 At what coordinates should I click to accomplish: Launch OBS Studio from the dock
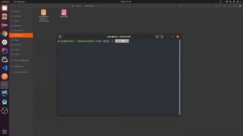click(5, 111)
